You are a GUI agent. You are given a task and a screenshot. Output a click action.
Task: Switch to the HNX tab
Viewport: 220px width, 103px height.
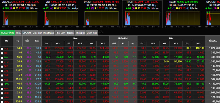tap(18, 33)
